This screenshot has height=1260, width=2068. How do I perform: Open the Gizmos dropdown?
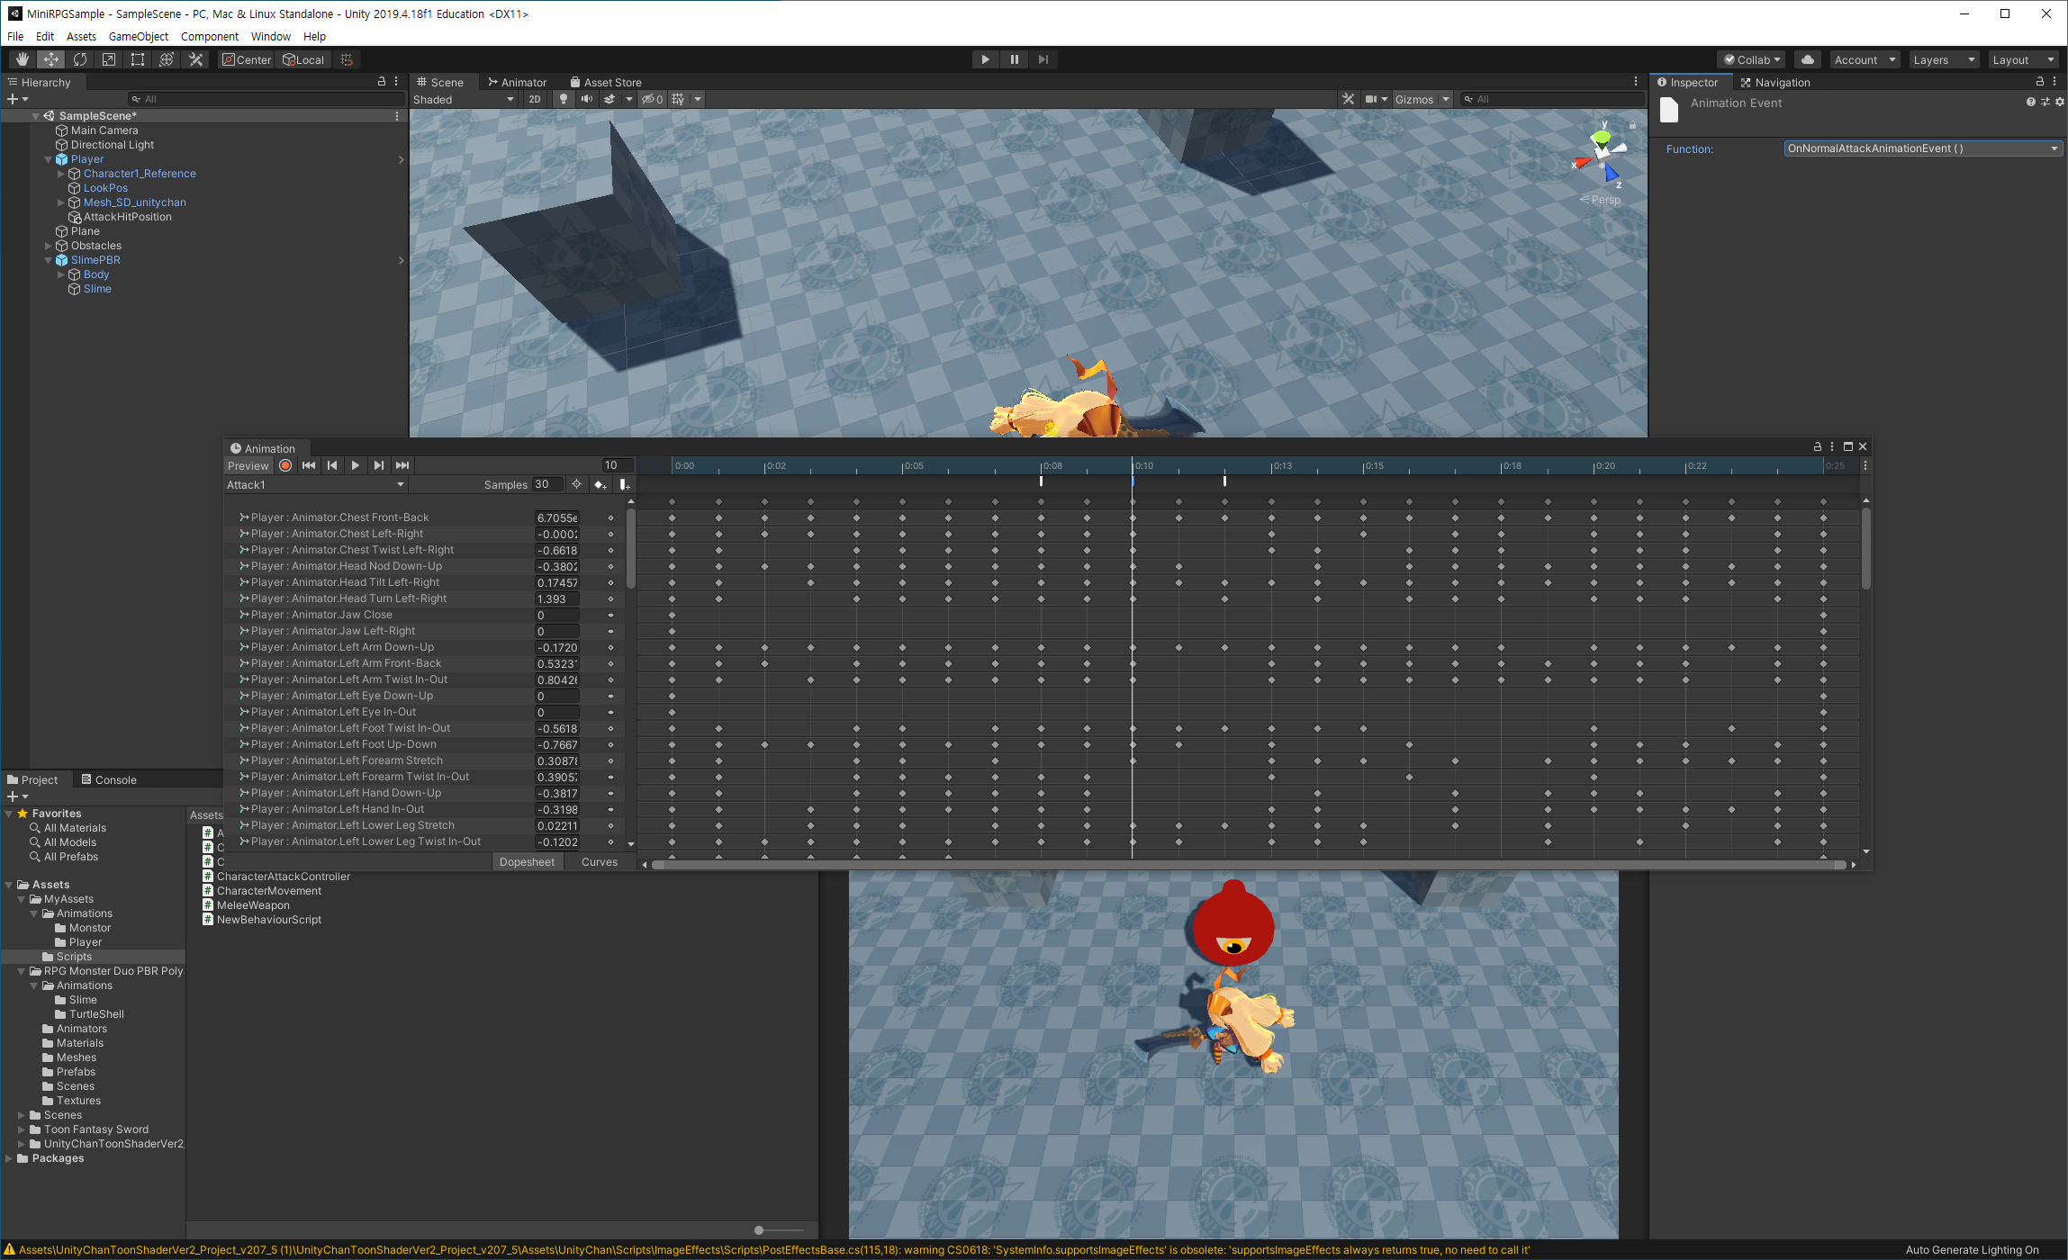click(x=1422, y=99)
